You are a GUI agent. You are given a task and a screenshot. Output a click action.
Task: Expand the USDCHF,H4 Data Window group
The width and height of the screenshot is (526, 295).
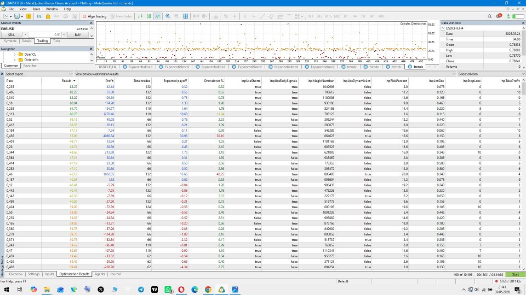[x=443, y=28]
